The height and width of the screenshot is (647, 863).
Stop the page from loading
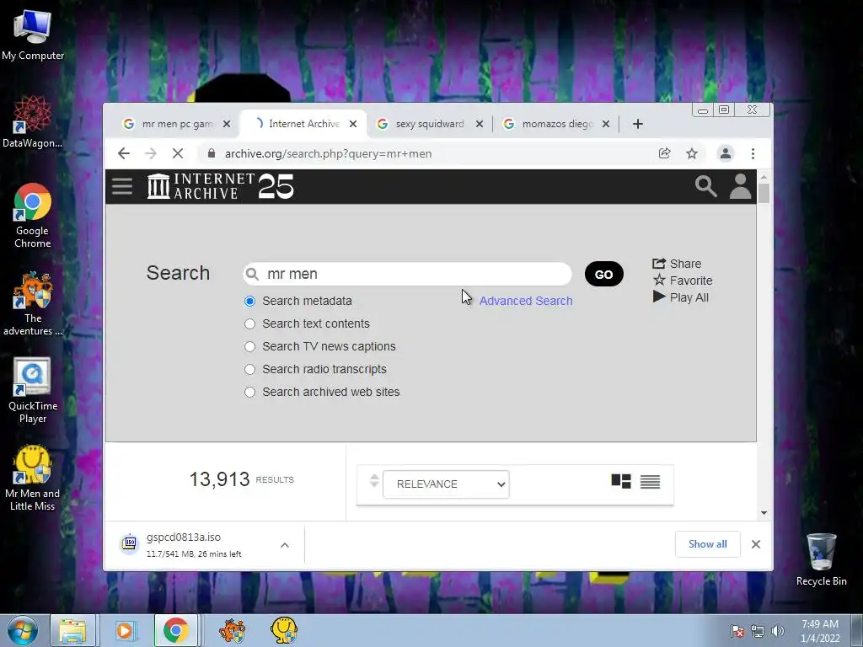[x=178, y=153]
